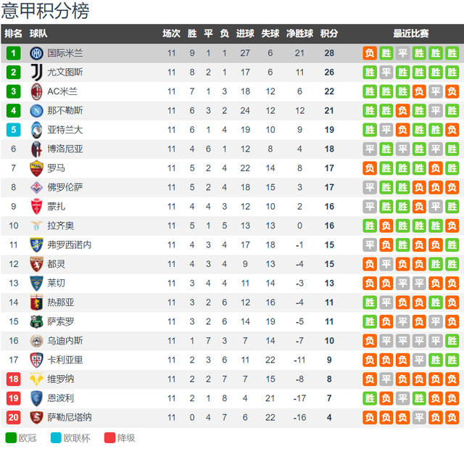Image resolution: width=464 pixels, height=449 pixels.
Task: Click the rank 20 red badge
Action: pos(14,417)
